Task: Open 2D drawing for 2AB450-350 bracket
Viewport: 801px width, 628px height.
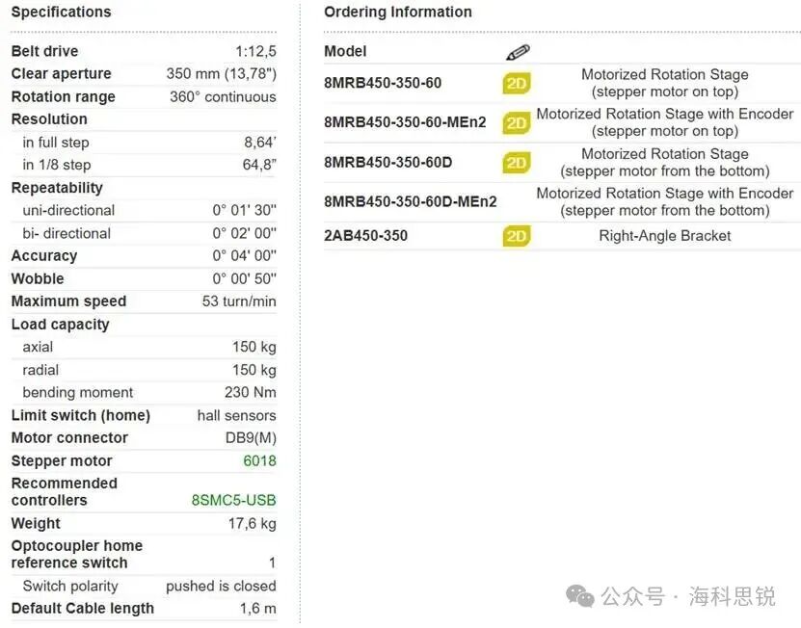Action: click(x=517, y=236)
